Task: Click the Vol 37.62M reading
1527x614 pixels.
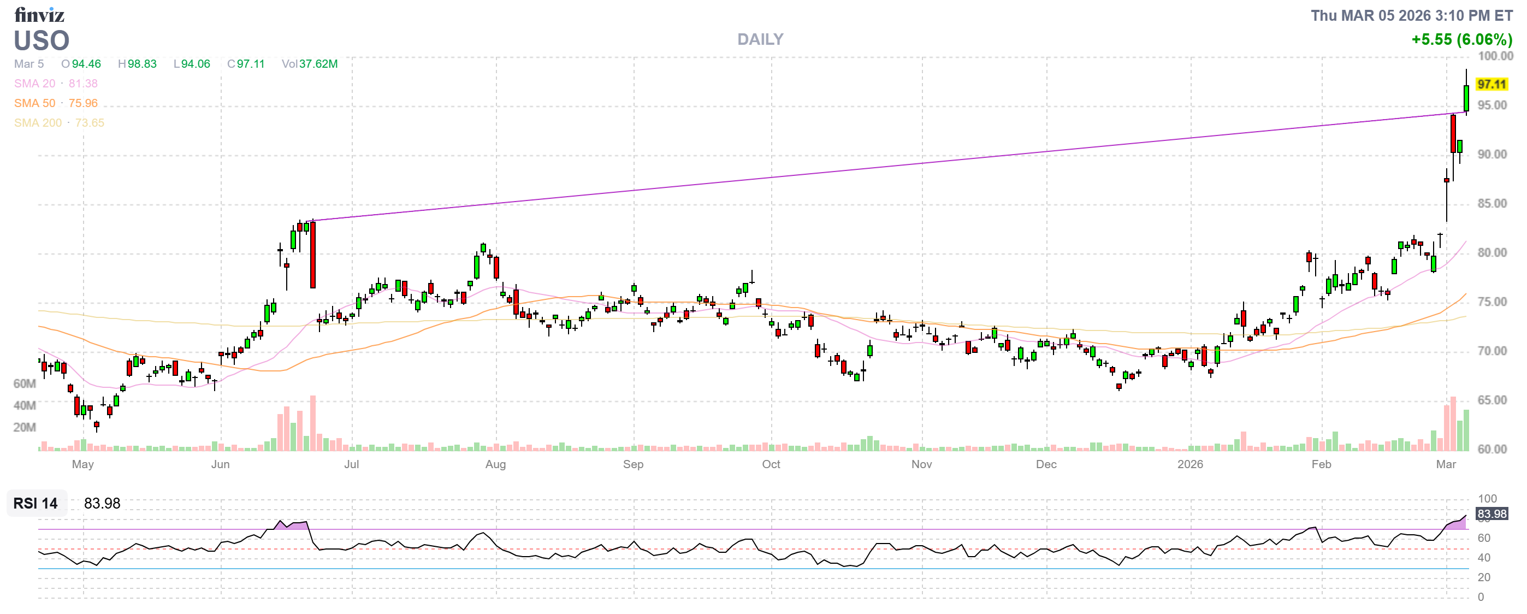Action: pos(310,64)
